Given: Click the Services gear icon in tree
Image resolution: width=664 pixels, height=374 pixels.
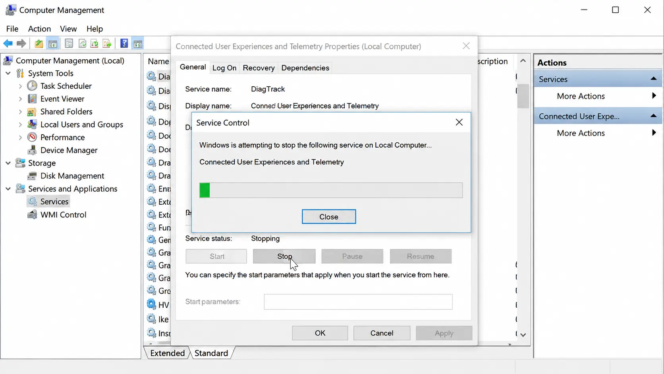Looking at the screenshot, I should pos(32,202).
